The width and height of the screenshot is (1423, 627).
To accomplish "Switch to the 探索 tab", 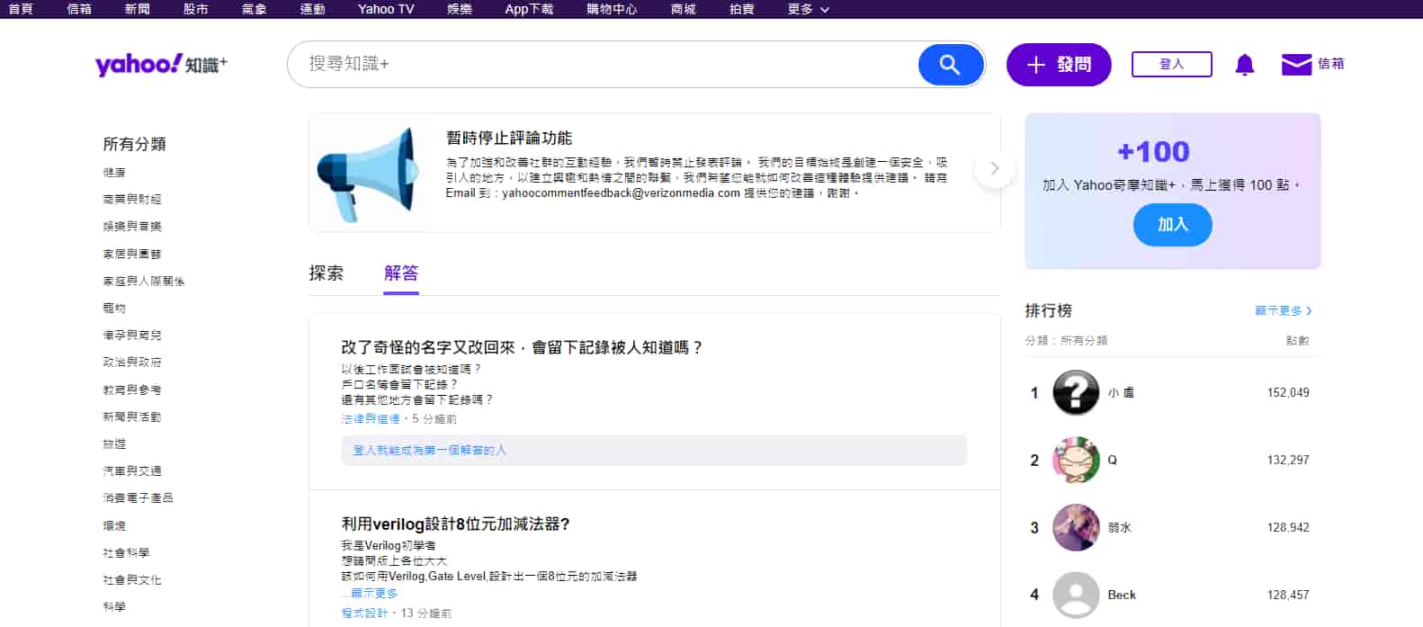I will pos(327,273).
